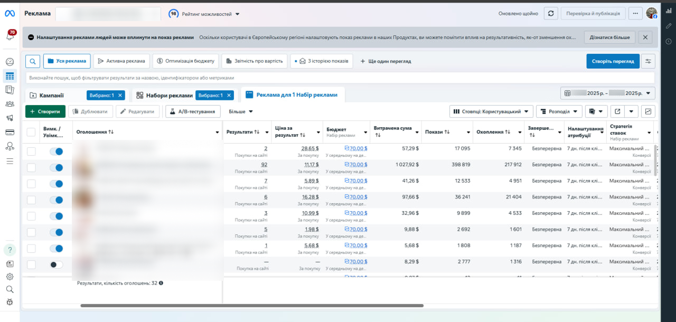The image size is (676, 322).
Task: Open Оголошення column header options arrow
Action: point(218,132)
